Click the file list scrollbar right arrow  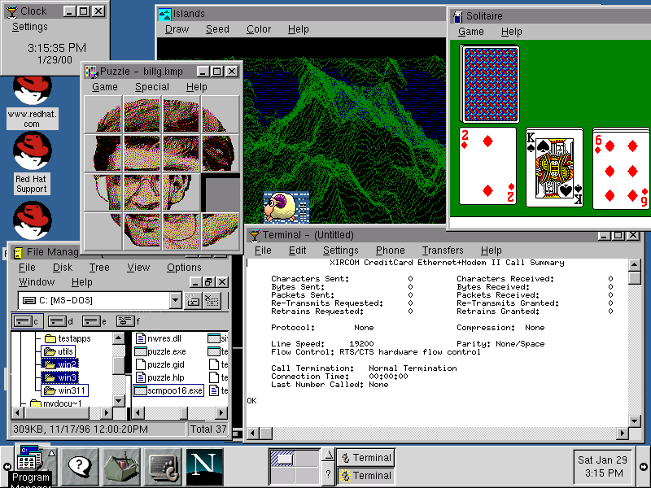click(x=222, y=413)
